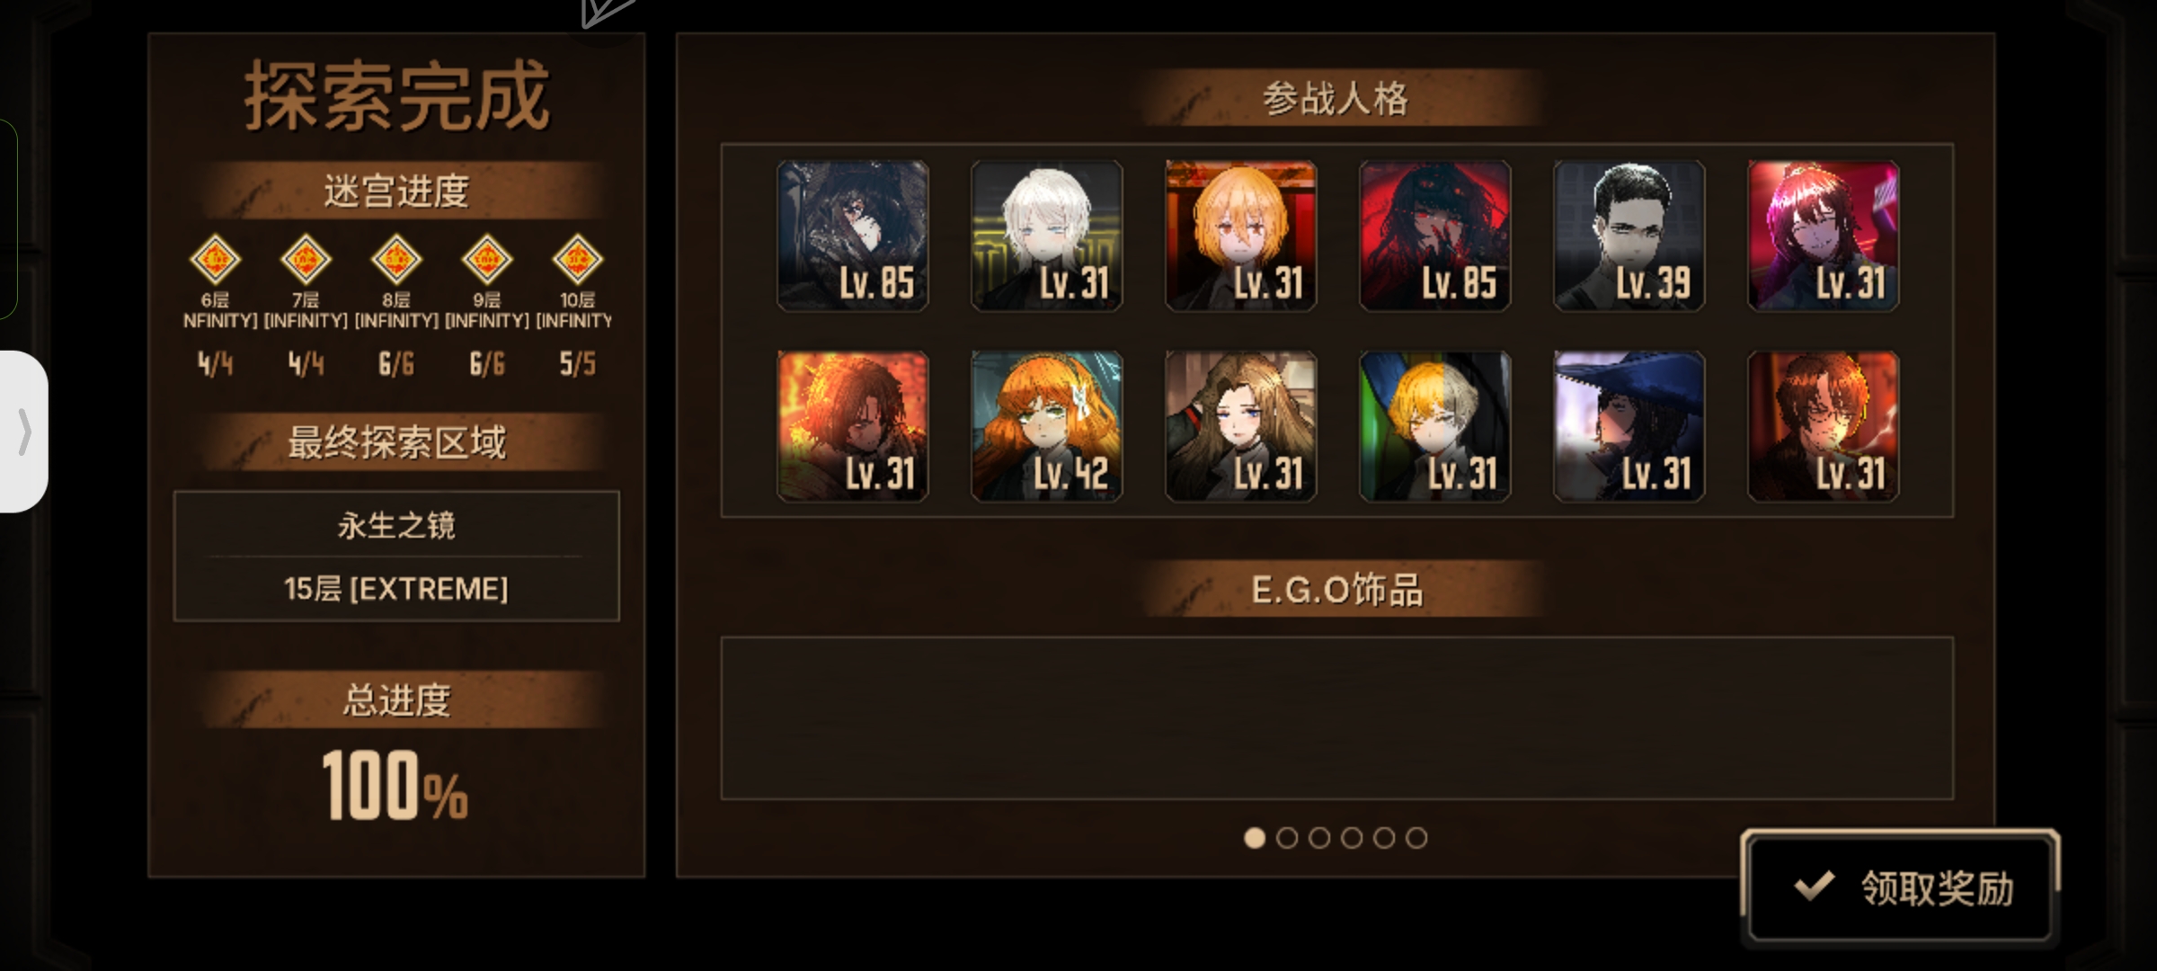The height and width of the screenshot is (971, 2157).
Task: Select the Lv. 39 dark-haired man portrait
Action: (1629, 236)
